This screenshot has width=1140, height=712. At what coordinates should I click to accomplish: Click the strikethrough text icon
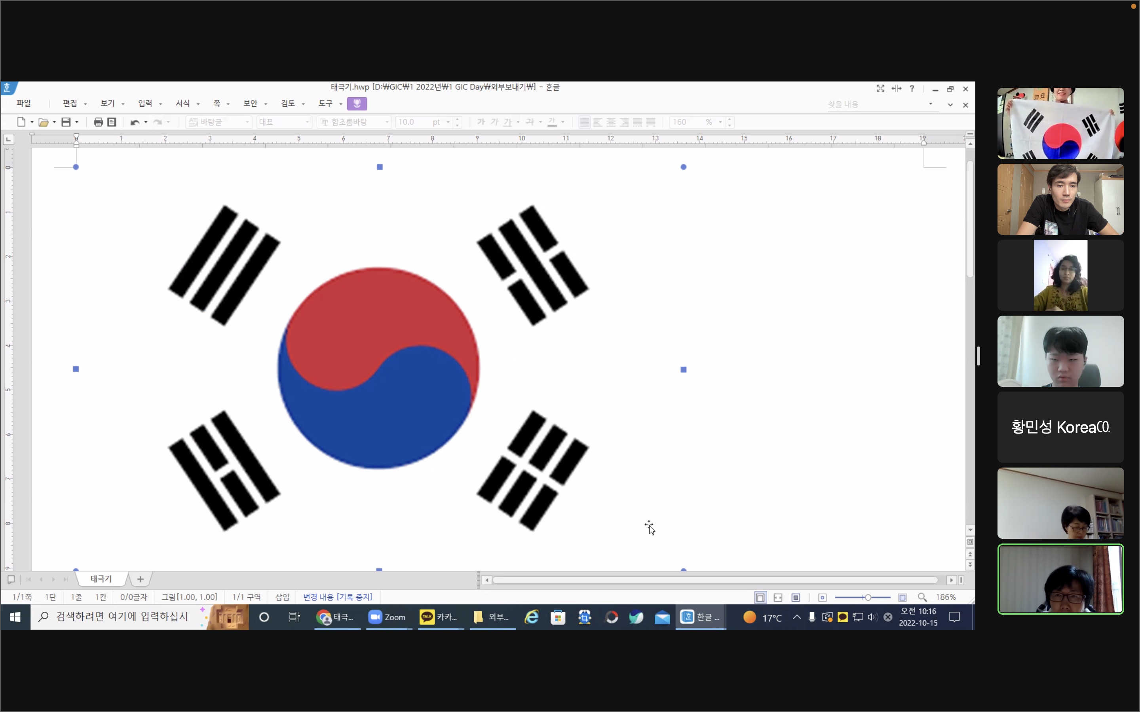pos(530,122)
